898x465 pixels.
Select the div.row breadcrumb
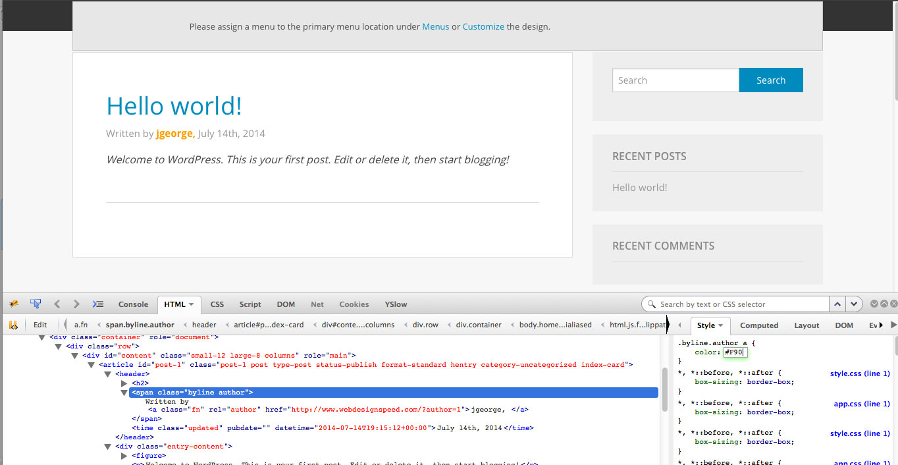[425, 325]
